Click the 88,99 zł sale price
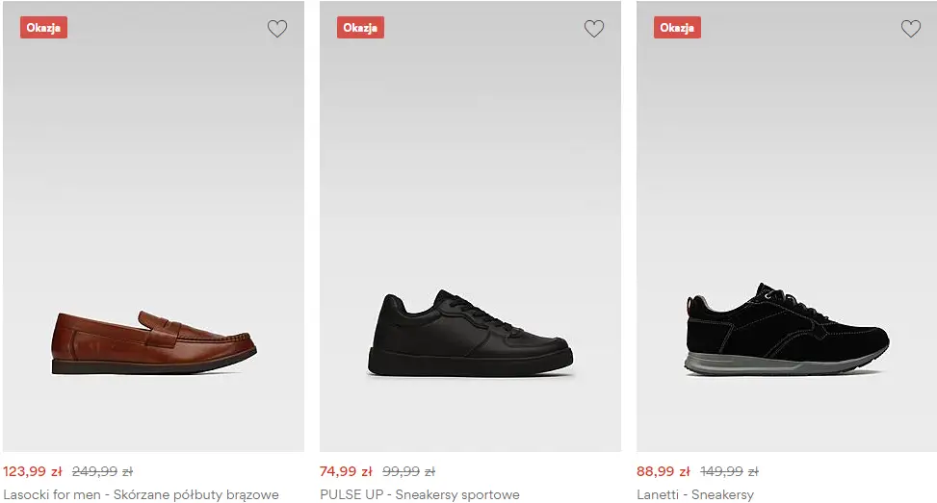 coord(663,472)
